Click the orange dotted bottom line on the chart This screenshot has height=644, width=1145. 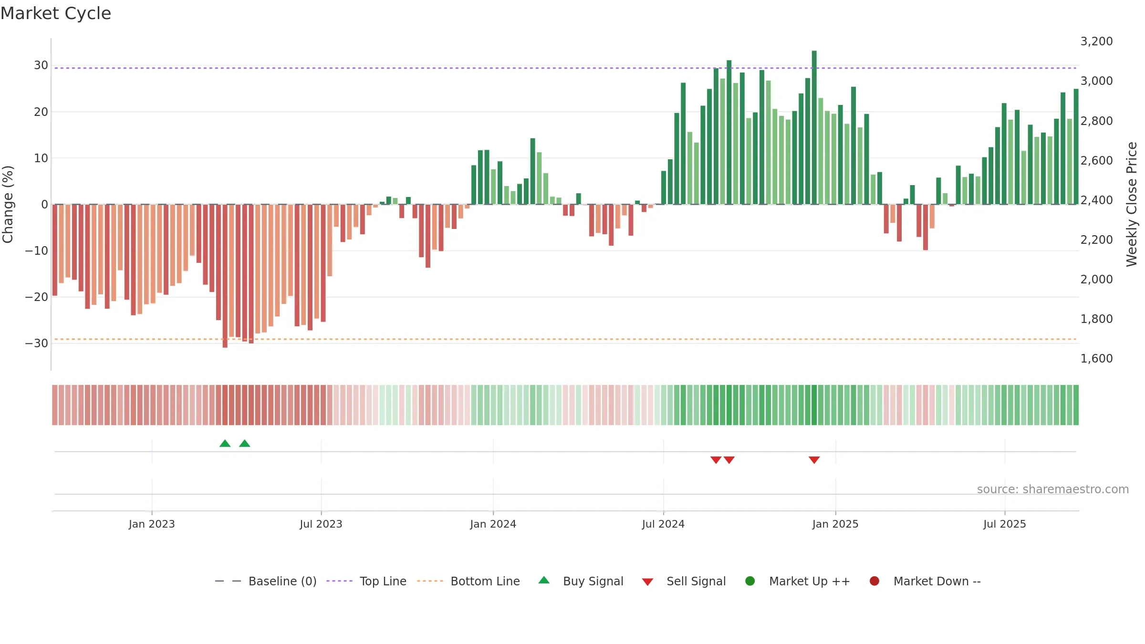(565, 339)
